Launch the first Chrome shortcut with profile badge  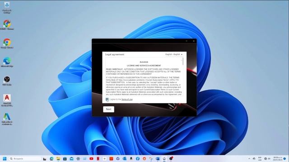7,25
